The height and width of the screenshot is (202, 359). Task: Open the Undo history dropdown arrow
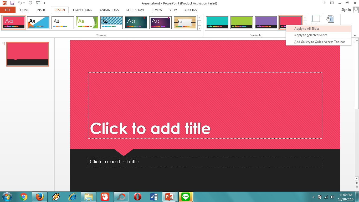(x=24, y=3)
